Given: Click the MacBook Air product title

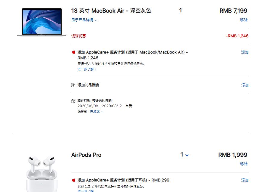Looking at the screenshot, I should click(110, 11).
